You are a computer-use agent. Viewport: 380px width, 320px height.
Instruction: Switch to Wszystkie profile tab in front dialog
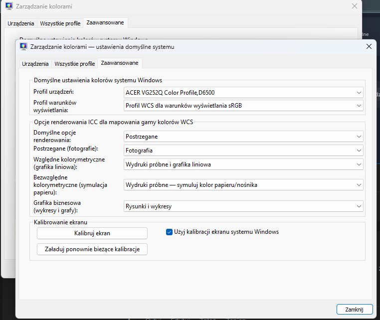(75, 64)
